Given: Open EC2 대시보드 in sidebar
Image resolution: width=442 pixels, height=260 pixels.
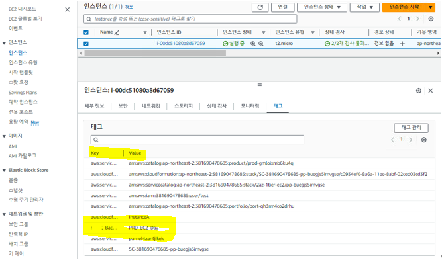Looking at the screenshot, I should click(23, 9).
